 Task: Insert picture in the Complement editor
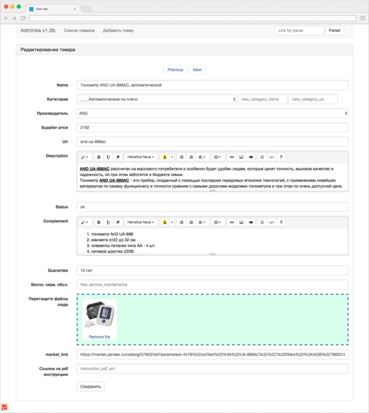point(241,222)
